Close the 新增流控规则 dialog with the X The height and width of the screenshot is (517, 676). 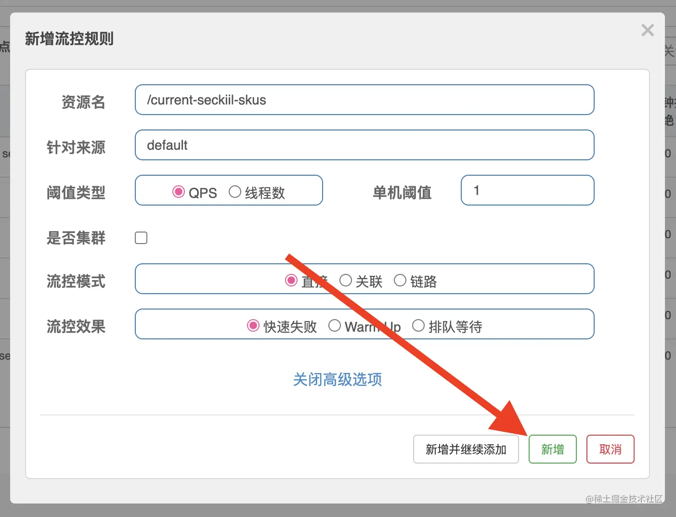tap(648, 30)
